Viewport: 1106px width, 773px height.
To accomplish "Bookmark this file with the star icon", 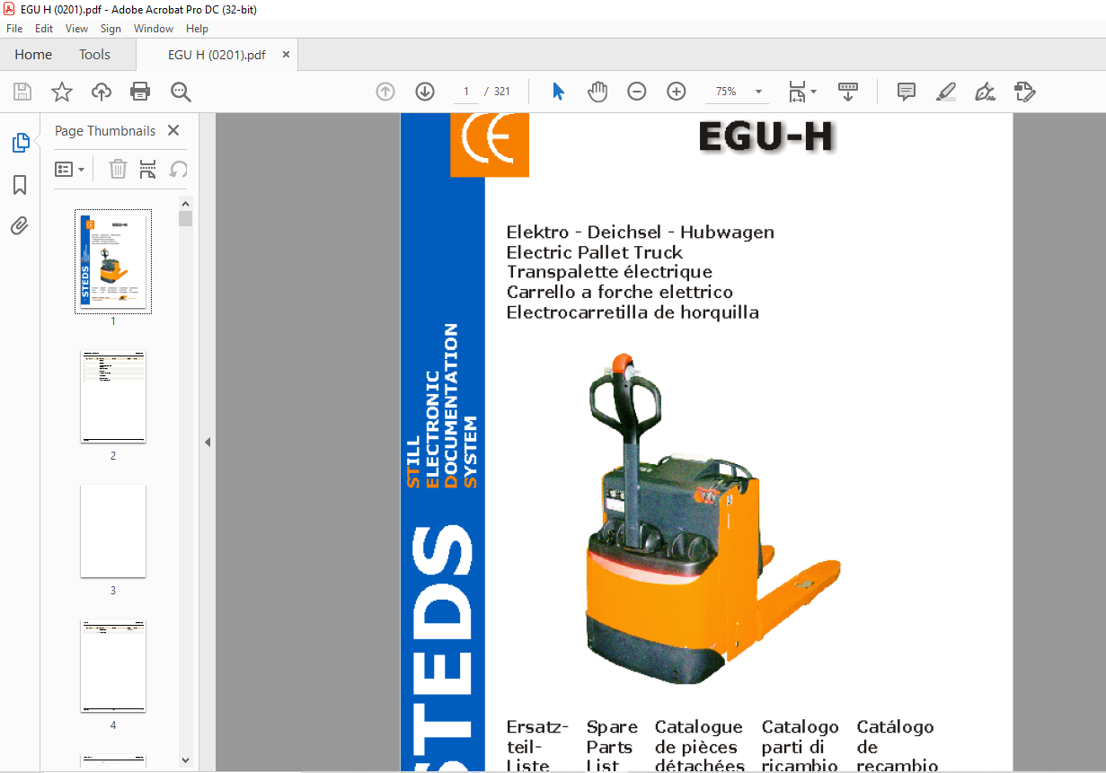I will [x=62, y=92].
